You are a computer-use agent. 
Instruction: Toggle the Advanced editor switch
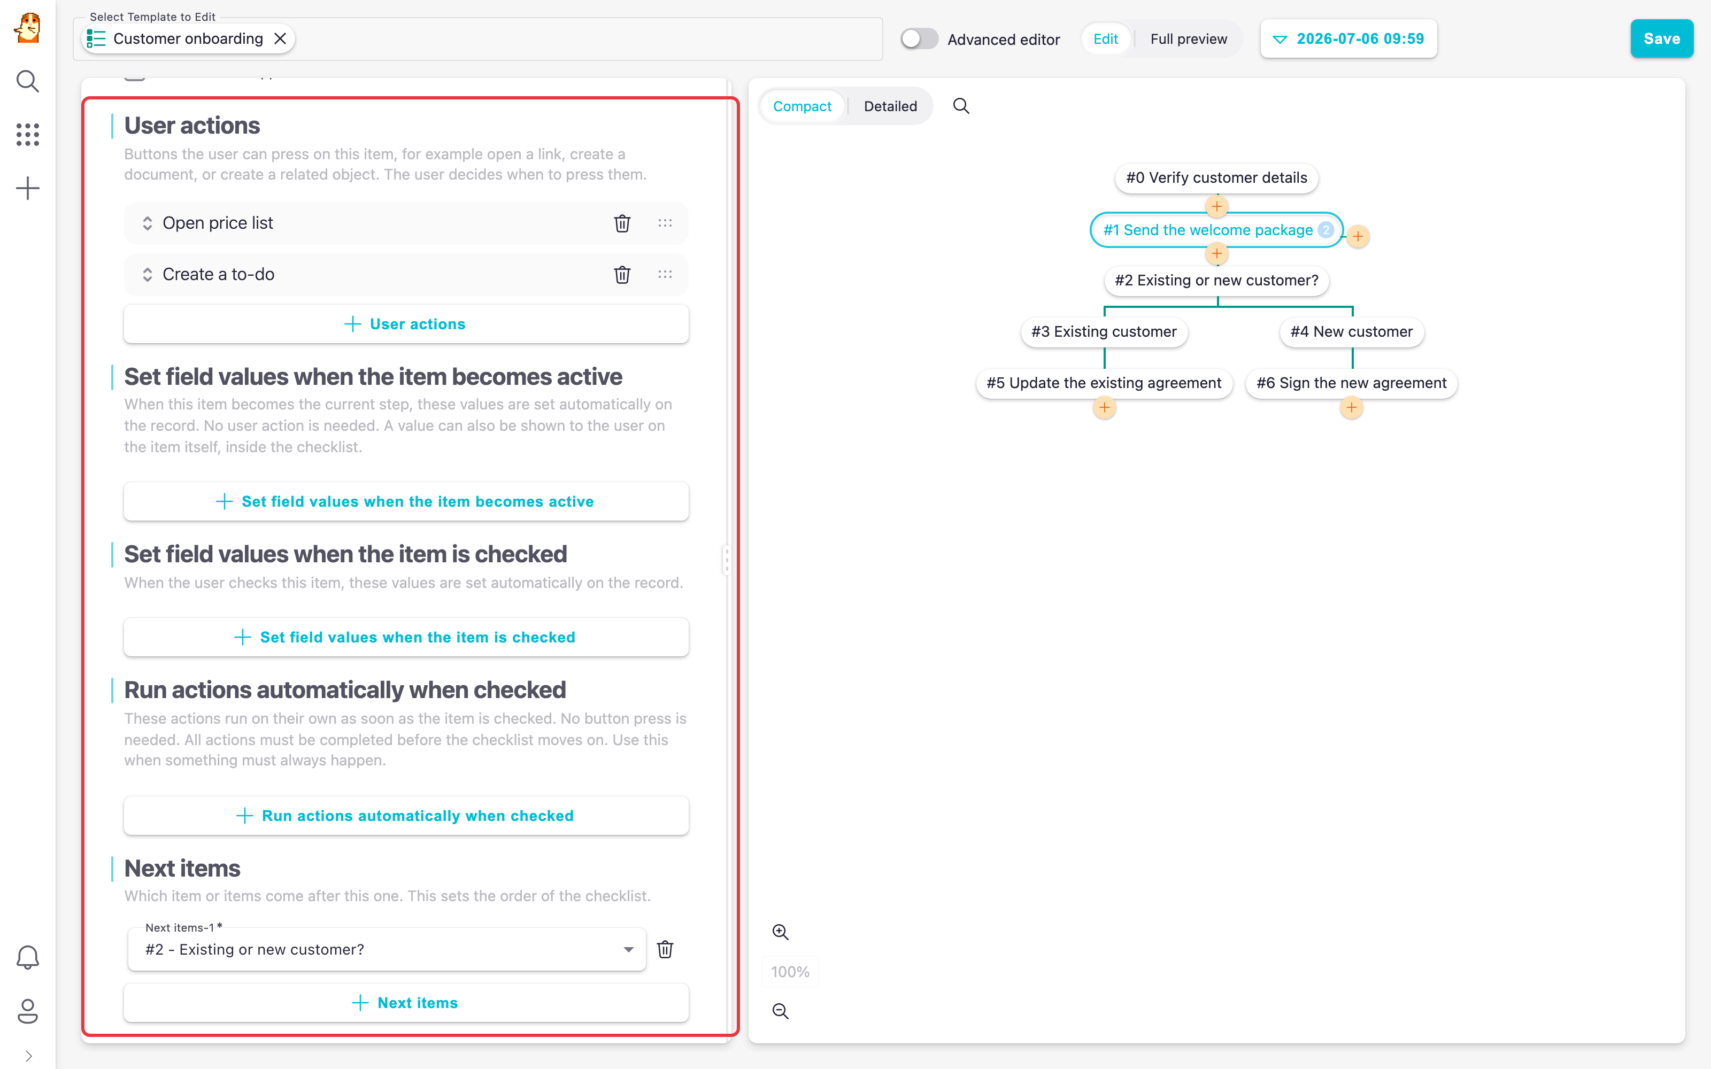(x=919, y=38)
